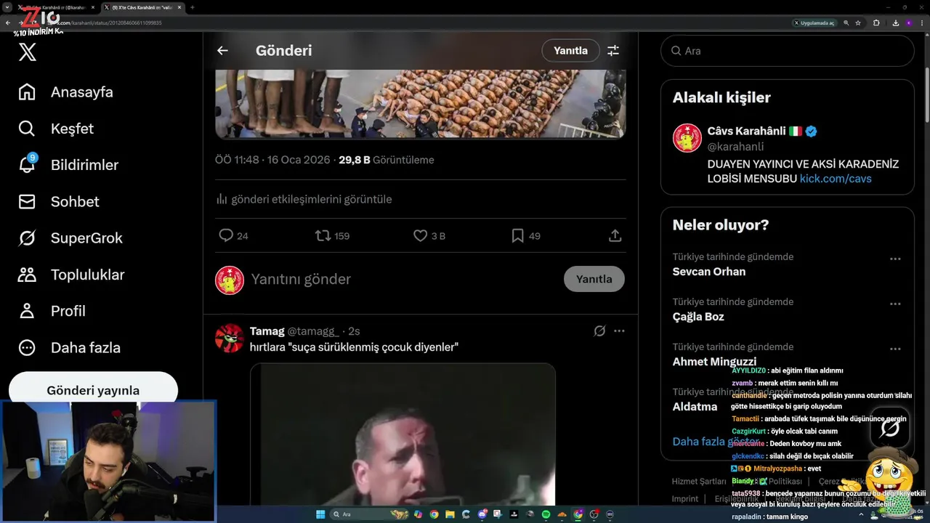Click Câvs Karahânli avatar in Alakalı kişiler
This screenshot has height=523, width=930.
(x=687, y=138)
